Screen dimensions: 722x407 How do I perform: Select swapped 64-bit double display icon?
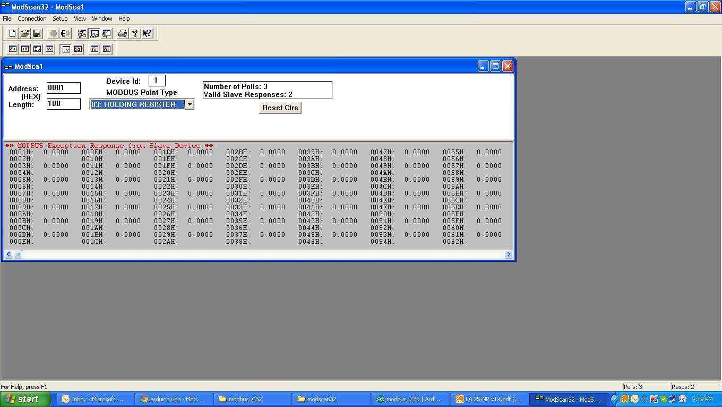(106, 49)
